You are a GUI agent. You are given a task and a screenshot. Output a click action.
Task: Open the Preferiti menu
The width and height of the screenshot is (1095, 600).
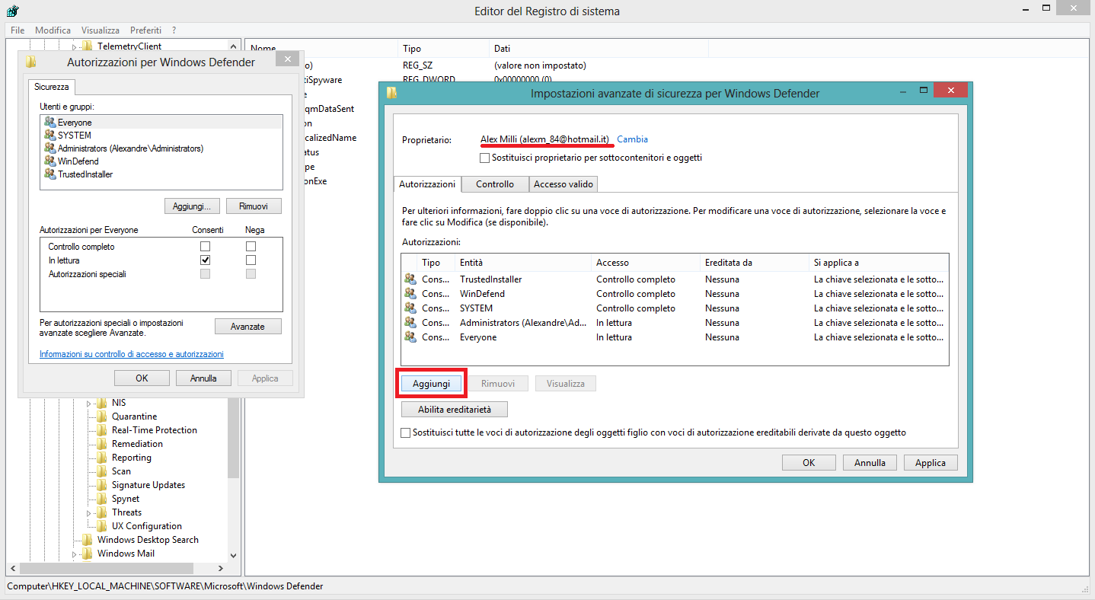145,30
